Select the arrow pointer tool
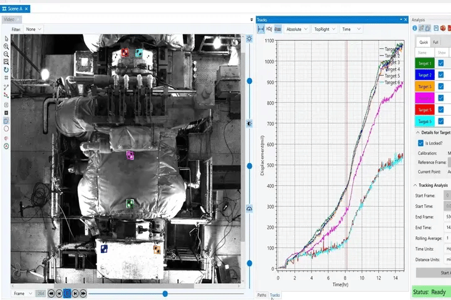The image size is (451, 300). pos(6,39)
